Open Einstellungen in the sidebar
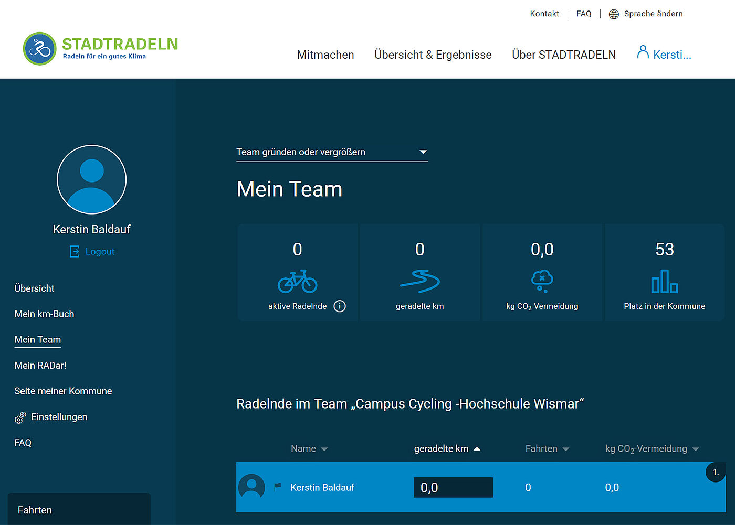The width and height of the screenshot is (735, 525). point(59,417)
